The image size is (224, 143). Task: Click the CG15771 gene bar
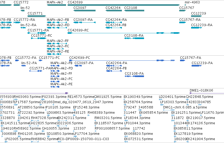(x=37, y=16)
